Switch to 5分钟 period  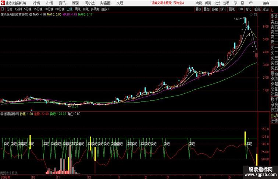[x=28, y=9]
